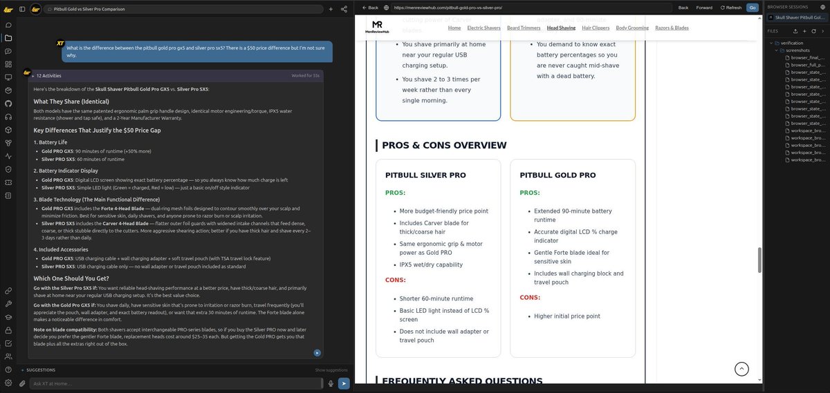The height and width of the screenshot is (393, 830).
Task: Open the shield security icon in sidebar
Action: pos(8,169)
